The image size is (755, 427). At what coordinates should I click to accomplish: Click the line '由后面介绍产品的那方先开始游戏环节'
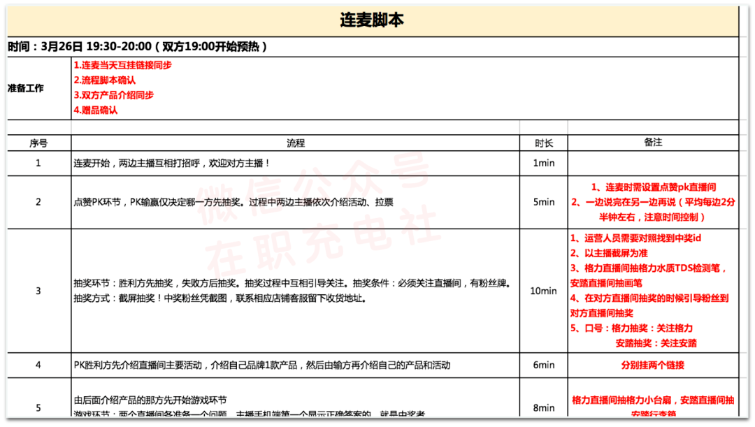[150, 400]
